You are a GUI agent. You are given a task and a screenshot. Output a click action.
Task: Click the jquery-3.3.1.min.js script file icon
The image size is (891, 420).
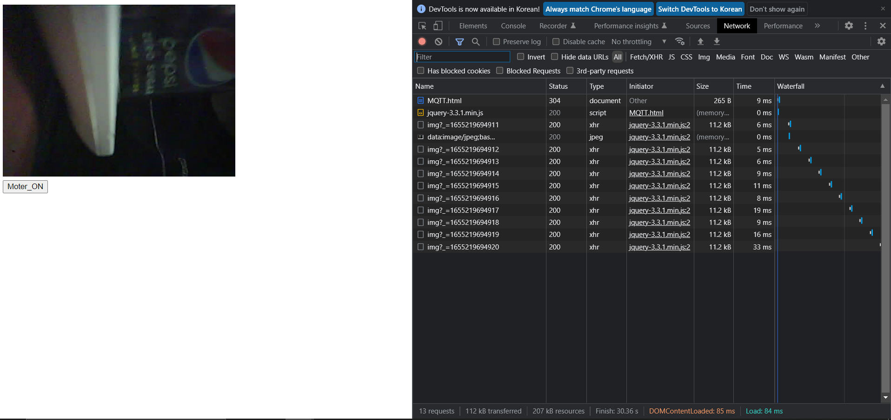tap(420, 112)
